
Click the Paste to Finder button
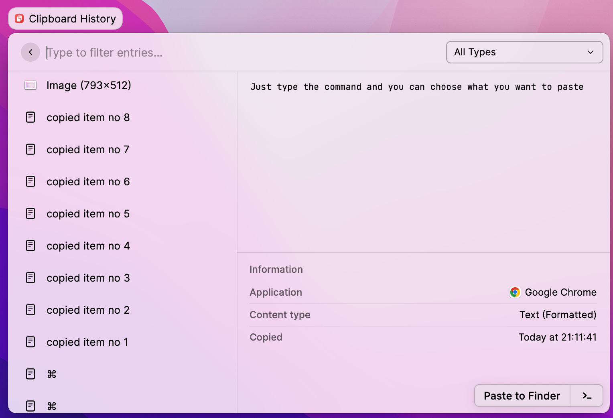pos(522,396)
